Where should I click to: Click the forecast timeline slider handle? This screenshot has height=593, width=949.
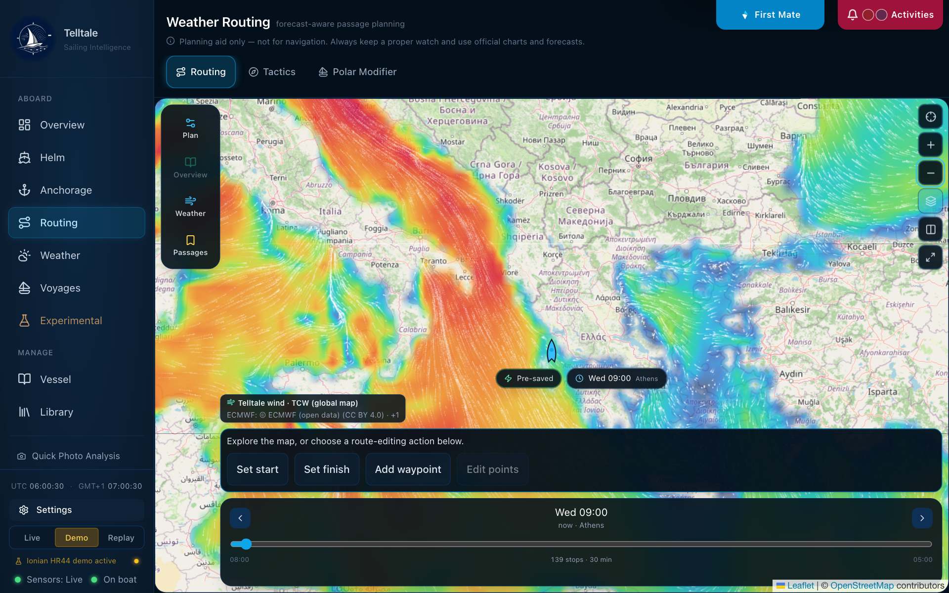tap(246, 544)
